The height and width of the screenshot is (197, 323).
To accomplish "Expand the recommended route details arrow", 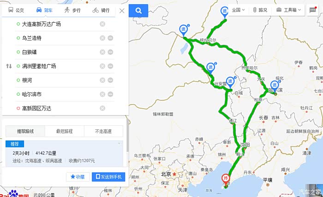I will pyautogui.click(x=119, y=144).
